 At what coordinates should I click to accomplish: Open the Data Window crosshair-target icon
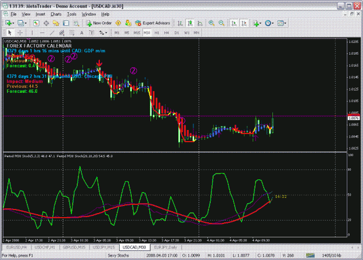(x=46, y=23)
